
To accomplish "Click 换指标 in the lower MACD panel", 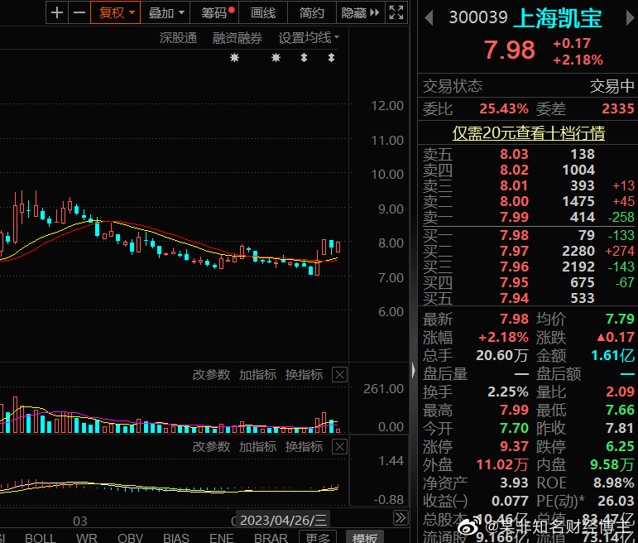I will pyautogui.click(x=304, y=446).
